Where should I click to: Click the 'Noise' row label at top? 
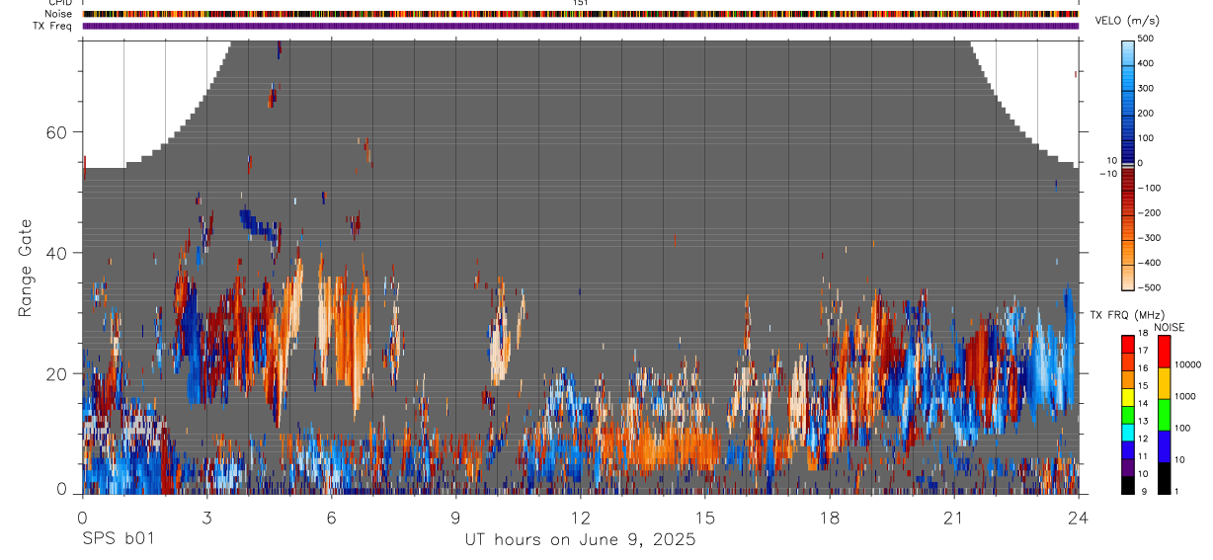[x=58, y=14]
